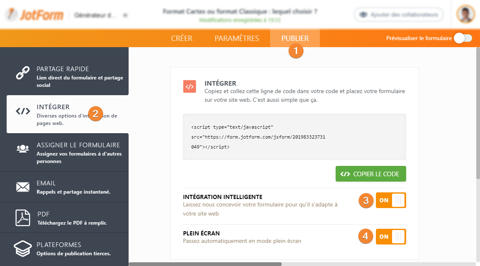Switch to the CRÉER tab

pos(182,38)
